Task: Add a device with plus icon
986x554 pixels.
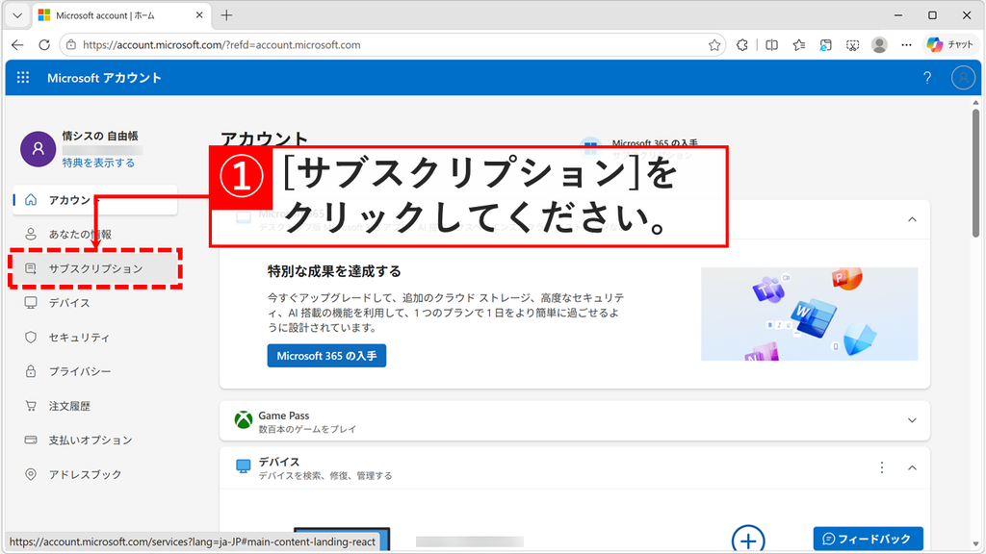Action: [x=747, y=540]
